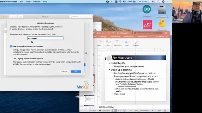Open the Arduino desktop icon
This screenshot has height=113, width=202.
pyautogui.click(x=147, y=9)
